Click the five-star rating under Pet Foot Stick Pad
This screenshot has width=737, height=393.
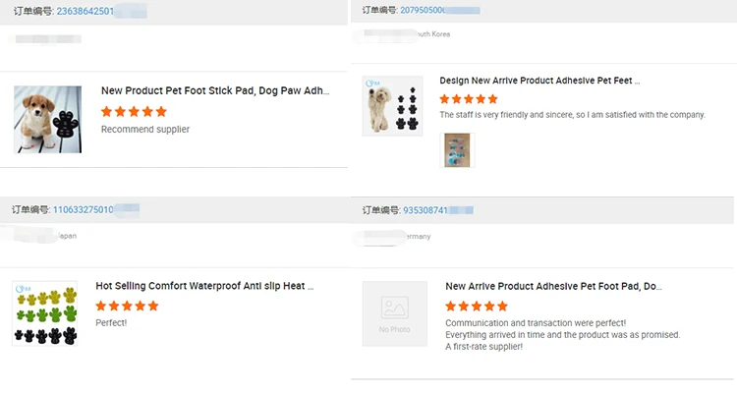(x=134, y=112)
